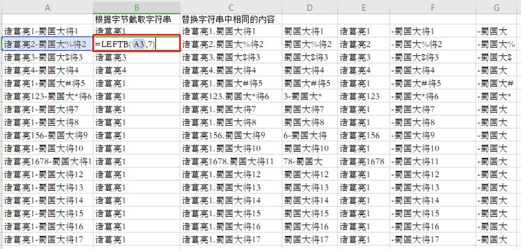This screenshot has width=521, height=249.
Task: Select column F cell -蜀国大$将3
Action: pyautogui.click(x=433, y=57)
